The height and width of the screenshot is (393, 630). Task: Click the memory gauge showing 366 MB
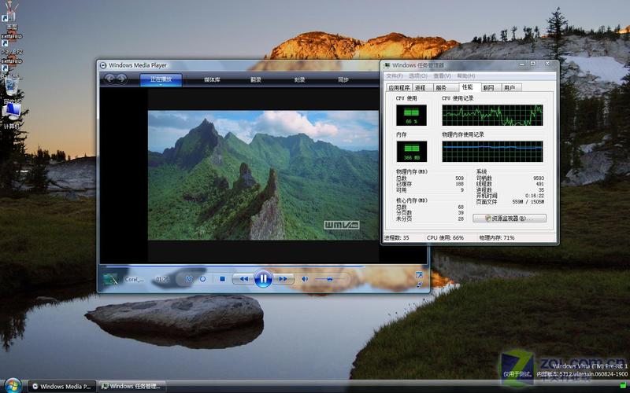tap(411, 152)
